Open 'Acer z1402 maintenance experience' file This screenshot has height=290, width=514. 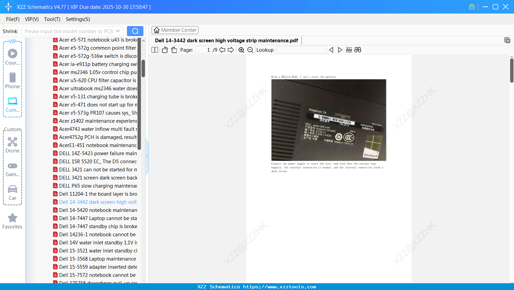pyautogui.click(x=95, y=121)
